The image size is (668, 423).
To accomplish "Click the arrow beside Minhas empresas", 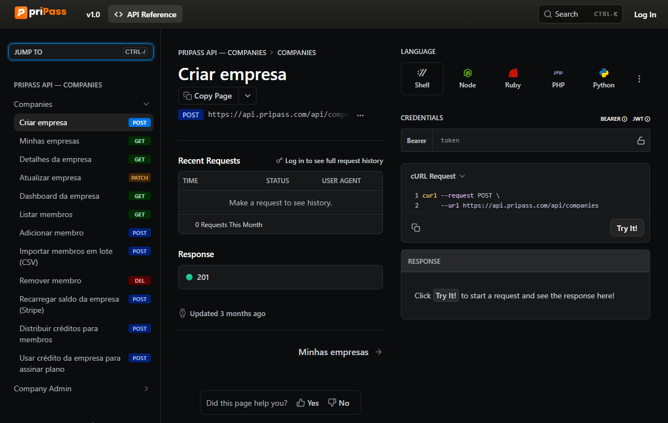I will click(379, 352).
